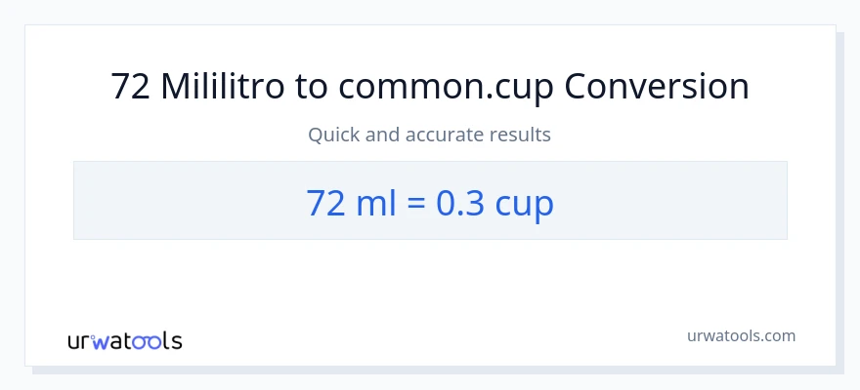Open the urwatools.com link

tap(740, 336)
